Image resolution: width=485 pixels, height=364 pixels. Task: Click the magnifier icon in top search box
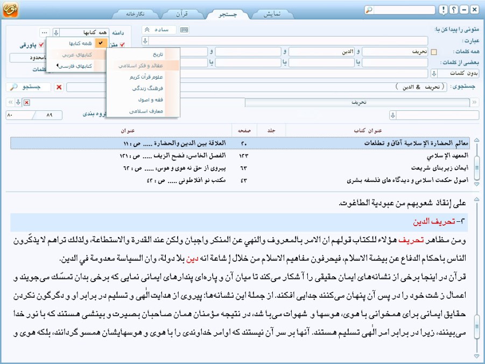[369, 10]
